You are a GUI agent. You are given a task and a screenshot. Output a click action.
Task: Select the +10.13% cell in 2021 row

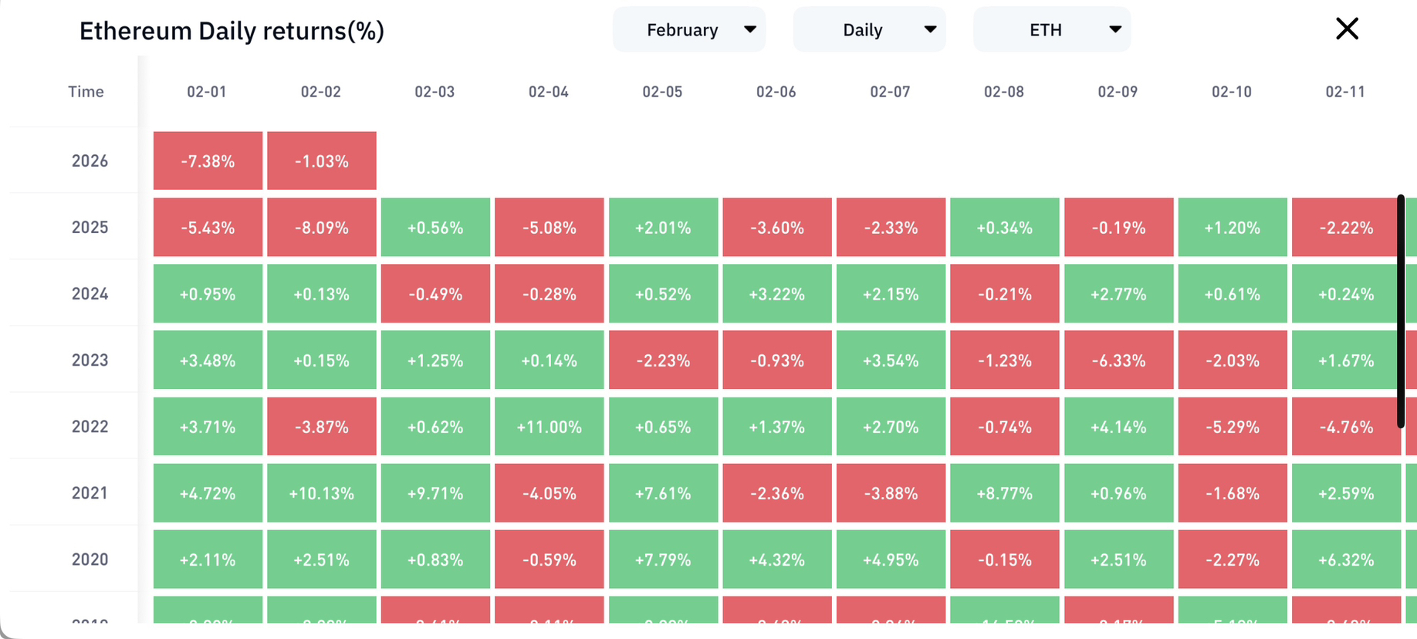pos(321,493)
